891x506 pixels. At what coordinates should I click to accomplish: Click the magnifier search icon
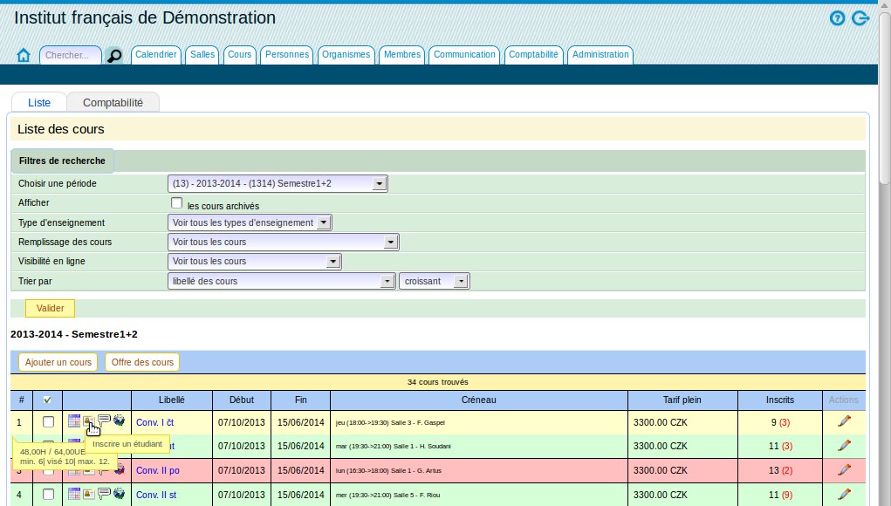[114, 56]
